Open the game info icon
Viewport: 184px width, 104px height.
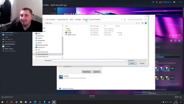point(175,40)
